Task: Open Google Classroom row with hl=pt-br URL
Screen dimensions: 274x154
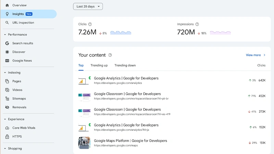Action: pos(172,96)
